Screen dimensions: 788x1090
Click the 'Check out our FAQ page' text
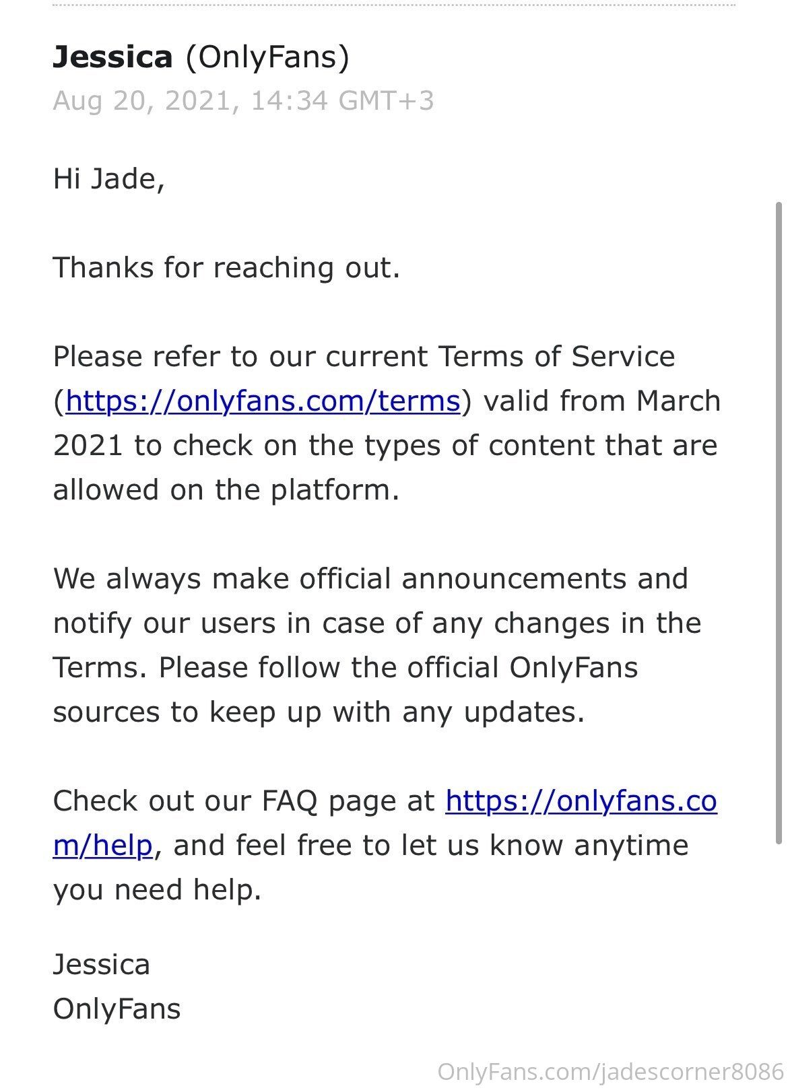244,801
